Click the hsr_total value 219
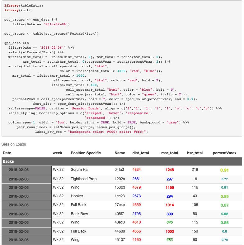Screen dimensions: 244x245 (195, 170)
